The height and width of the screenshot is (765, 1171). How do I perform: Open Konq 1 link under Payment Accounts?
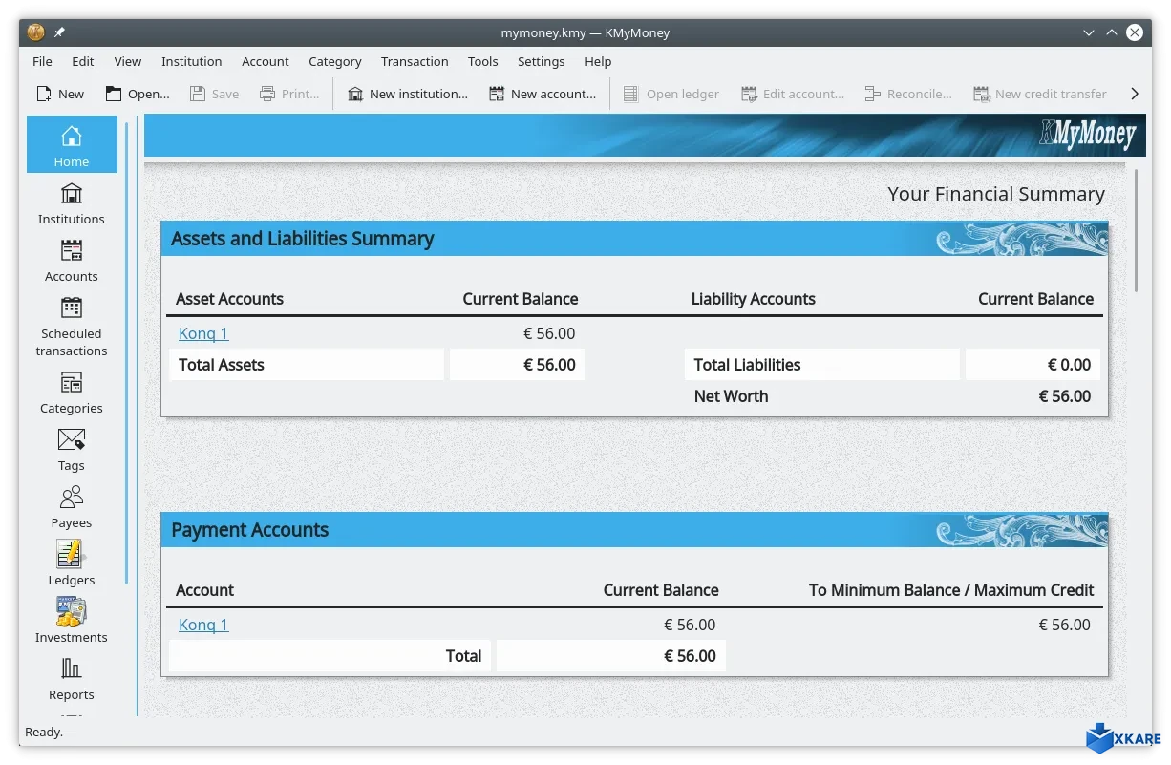(203, 625)
